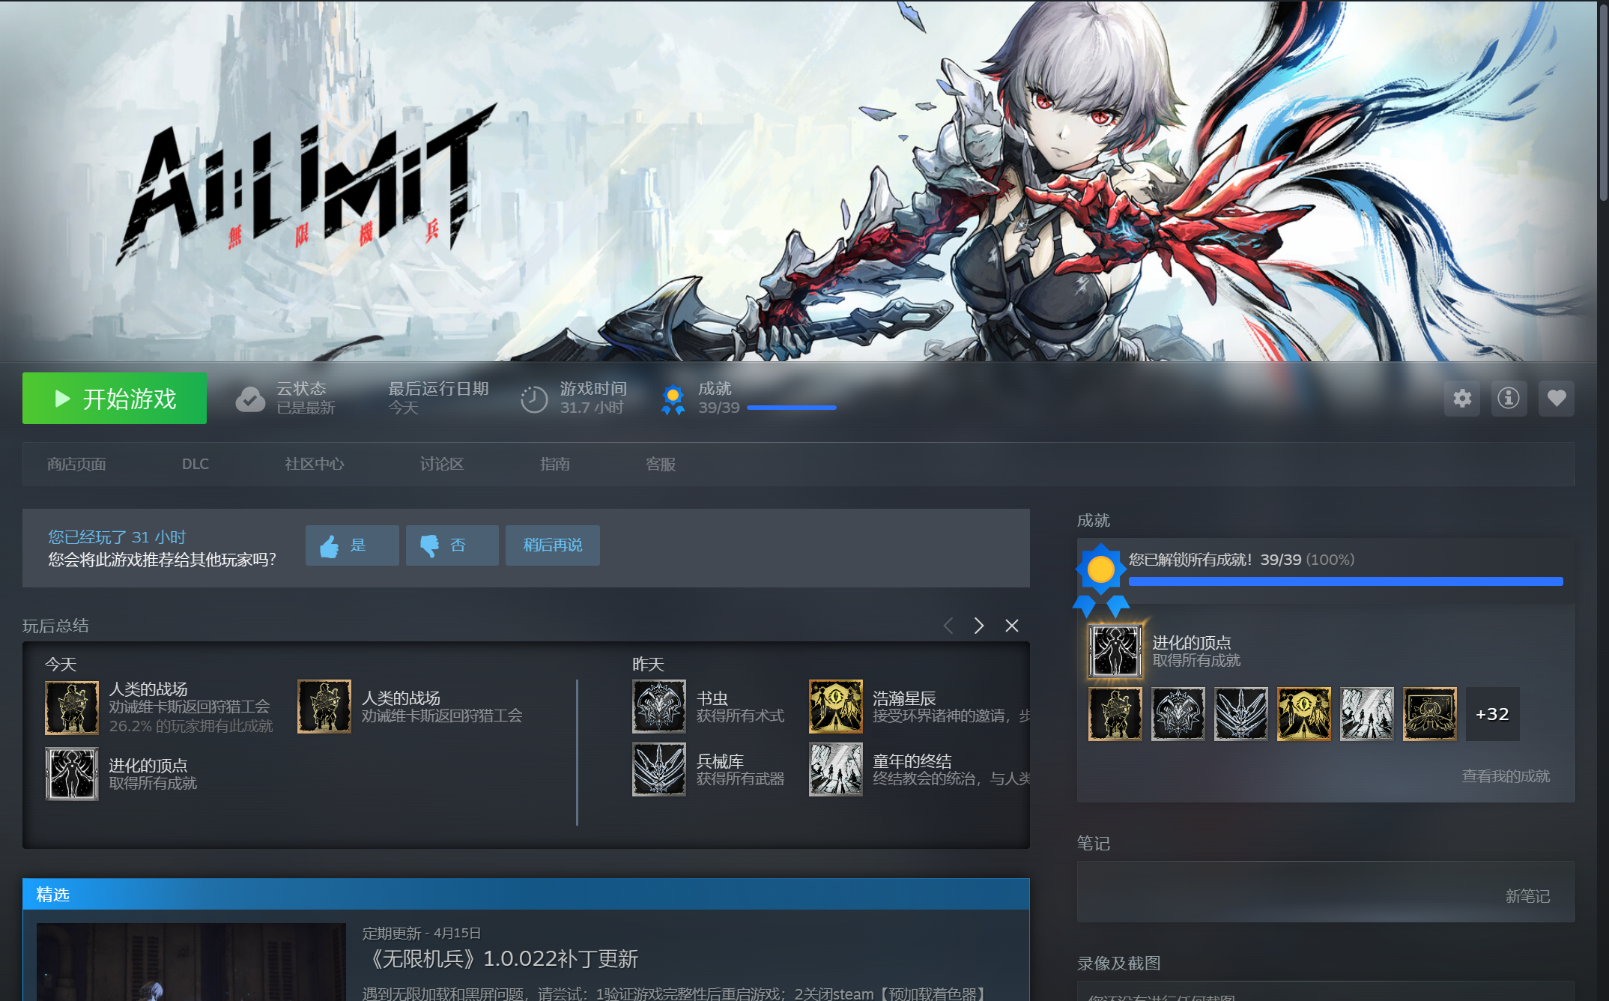The width and height of the screenshot is (1609, 1001).
Task: Recommend the game with 是 thumbs up
Action: click(352, 545)
